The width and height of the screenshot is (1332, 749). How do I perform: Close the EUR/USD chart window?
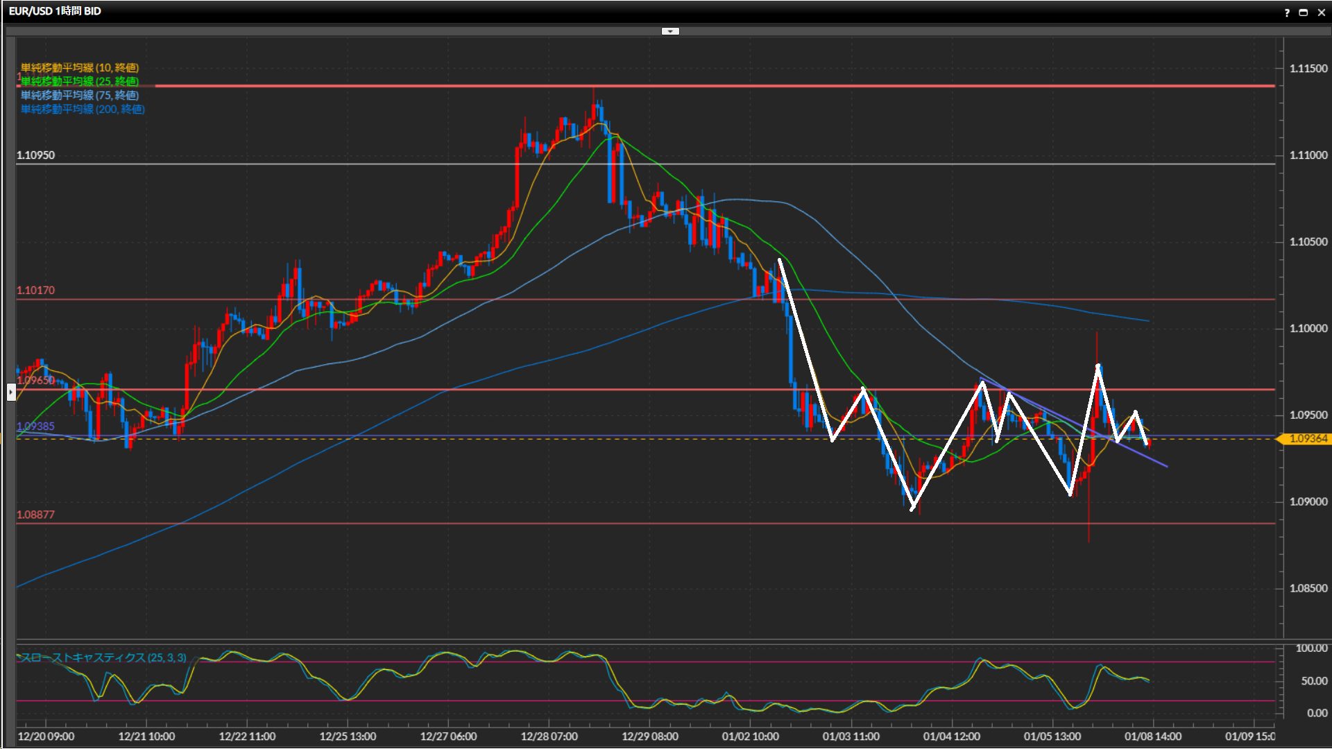pos(1321,12)
